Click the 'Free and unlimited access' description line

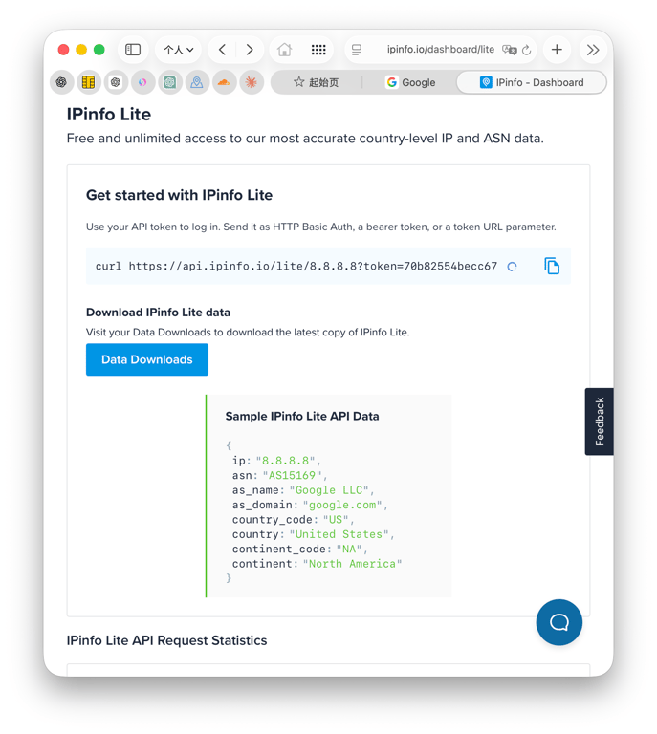(305, 139)
